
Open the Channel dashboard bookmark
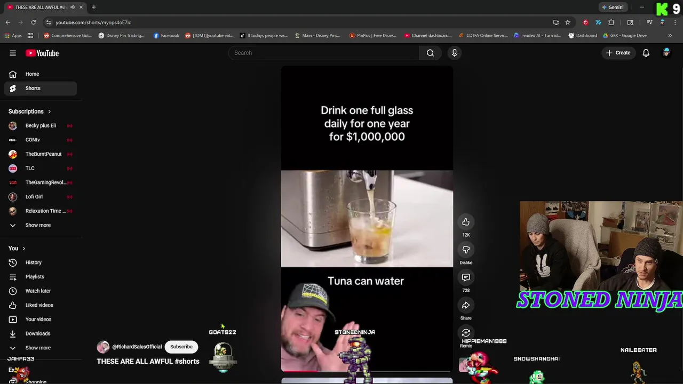pos(428,36)
